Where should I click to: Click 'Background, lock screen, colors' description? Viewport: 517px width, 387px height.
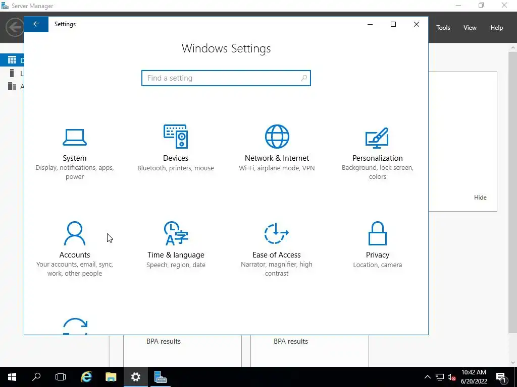(378, 172)
